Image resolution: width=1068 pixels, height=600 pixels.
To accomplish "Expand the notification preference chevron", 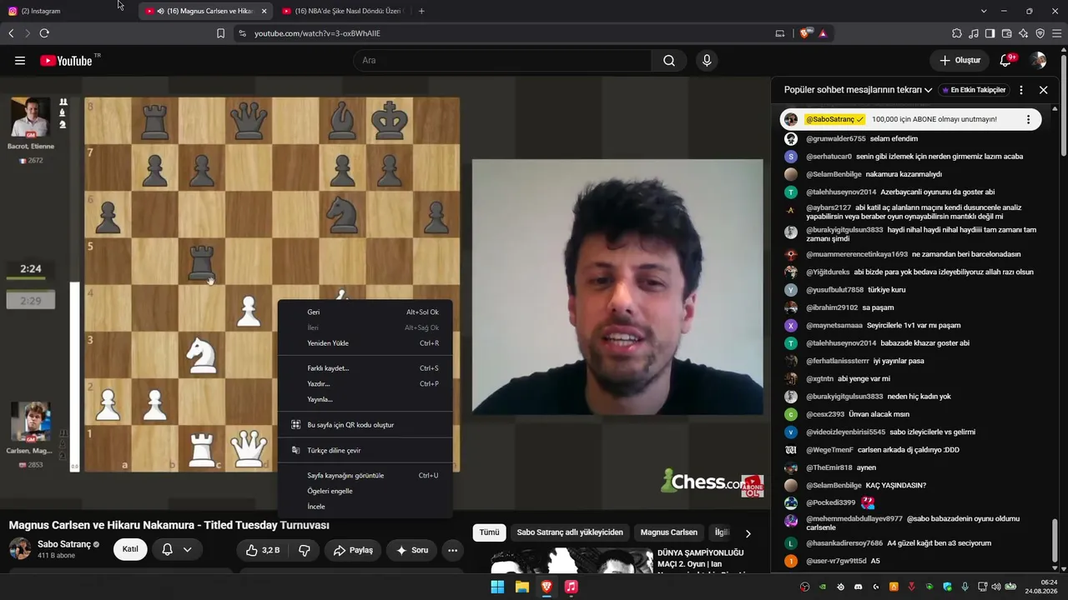I will coord(188,549).
